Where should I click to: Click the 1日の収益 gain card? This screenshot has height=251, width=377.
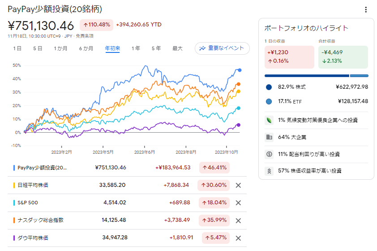289,57
